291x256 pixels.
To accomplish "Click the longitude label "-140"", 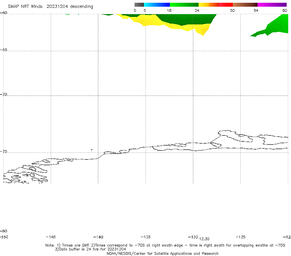I will [x=98, y=237].
